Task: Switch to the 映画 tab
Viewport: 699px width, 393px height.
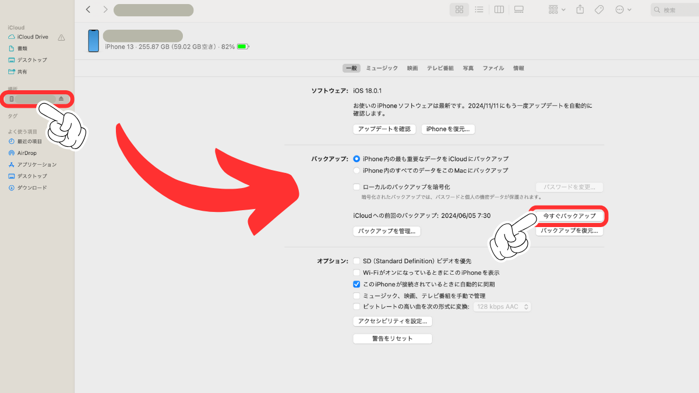Action: pos(412,68)
